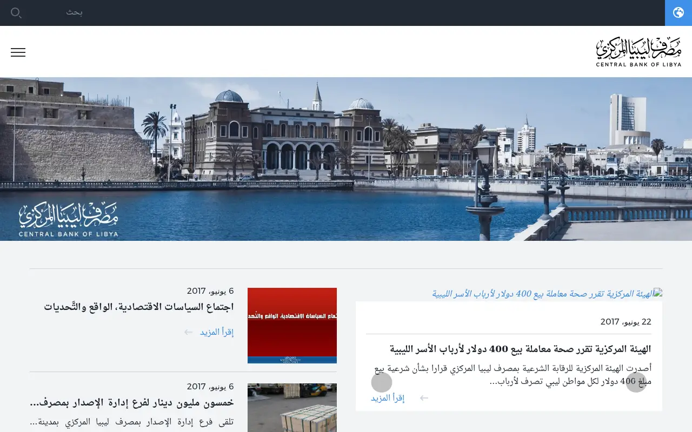Open the forklift pallets news thumbnail
The height and width of the screenshot is (432, 692).
pos(292,408)
